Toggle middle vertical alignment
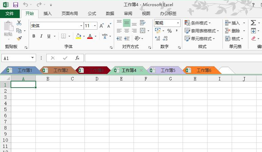This screenshot has height=152, width=262. click(127, 23)
